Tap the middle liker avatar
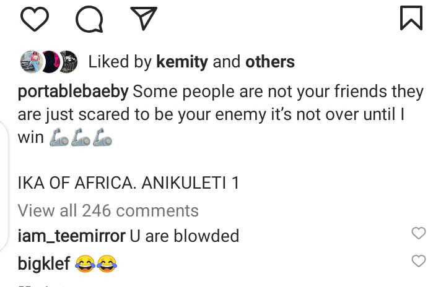The height and width of the screenshot is (287, 446). coord(48,62)
